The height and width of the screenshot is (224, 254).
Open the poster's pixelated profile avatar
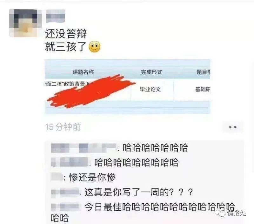25,23
